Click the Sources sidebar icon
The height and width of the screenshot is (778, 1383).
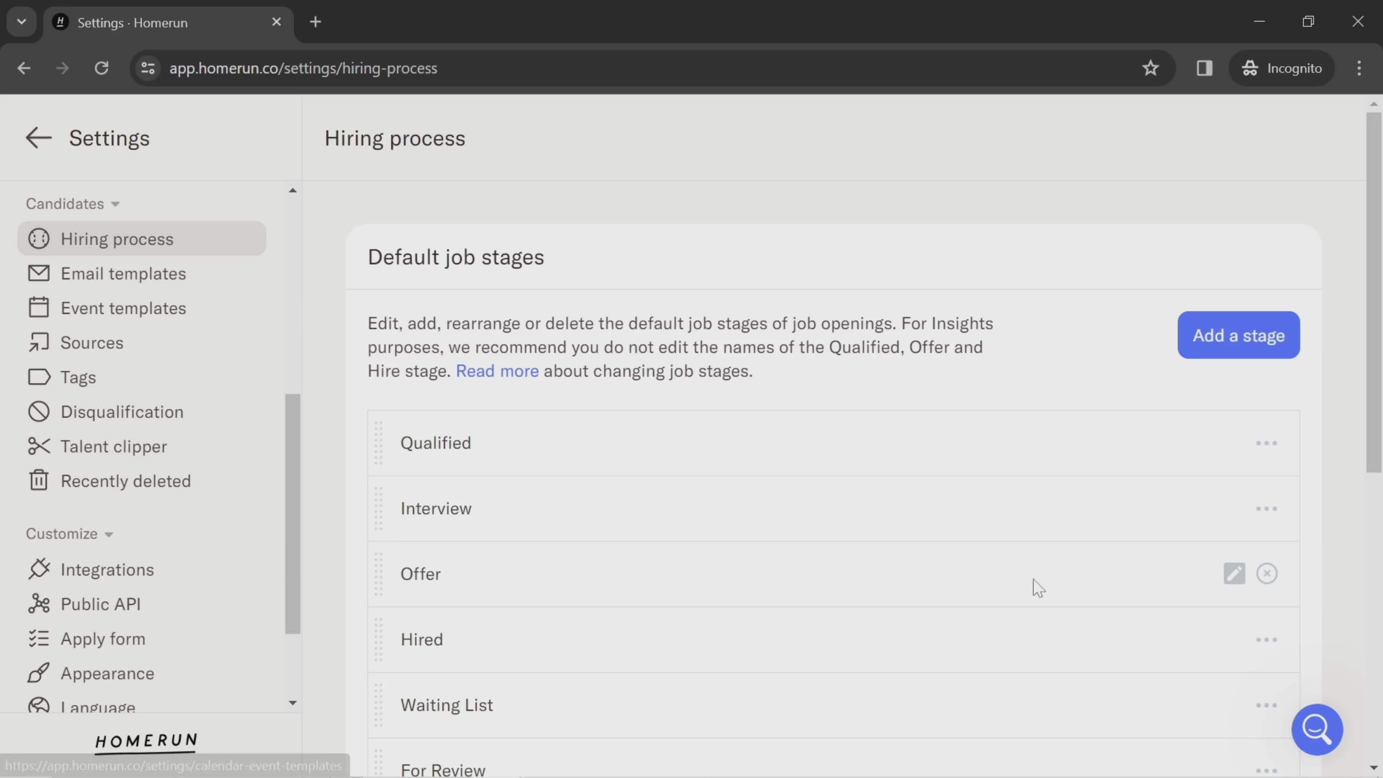tap(38, 342)
